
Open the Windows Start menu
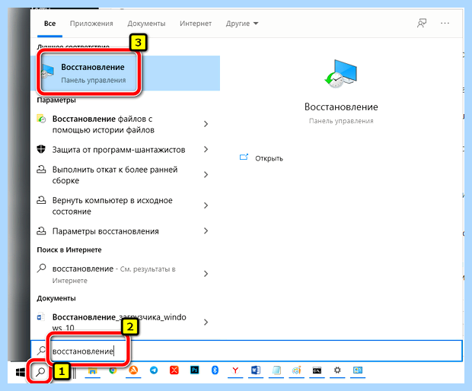click(x=20, y=372)
